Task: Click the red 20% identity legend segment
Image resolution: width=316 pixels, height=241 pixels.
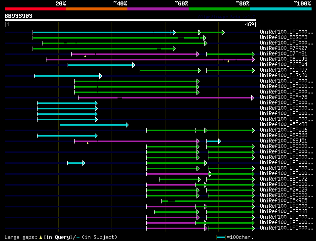Action: point(35,8)
